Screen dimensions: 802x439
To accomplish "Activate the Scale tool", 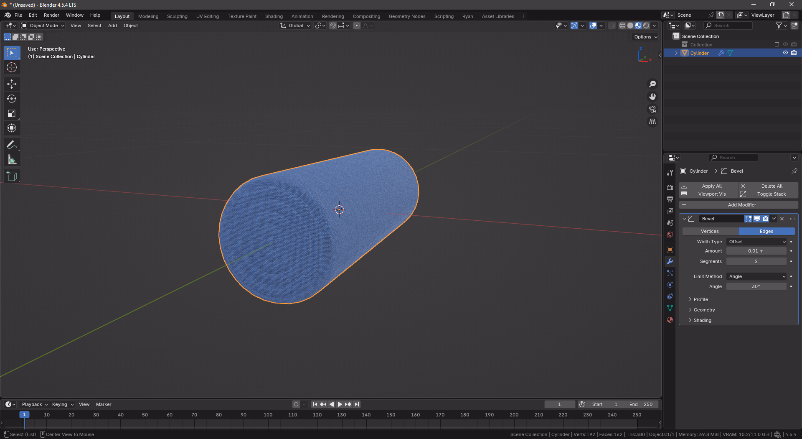I will tap(12, 114).
